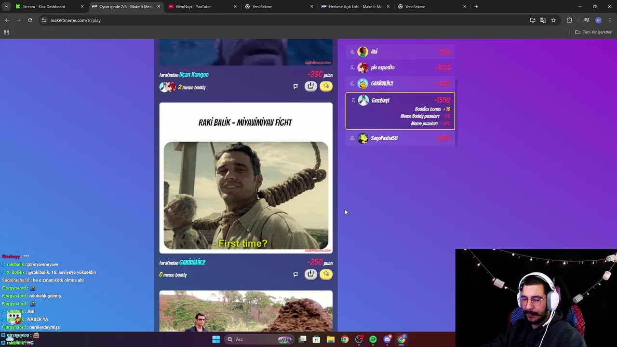The height and width of the screenshot is (347, 617).
Task: Favorite the Uçan Kangoo meme with star
Action: click(x=326, y=86)
